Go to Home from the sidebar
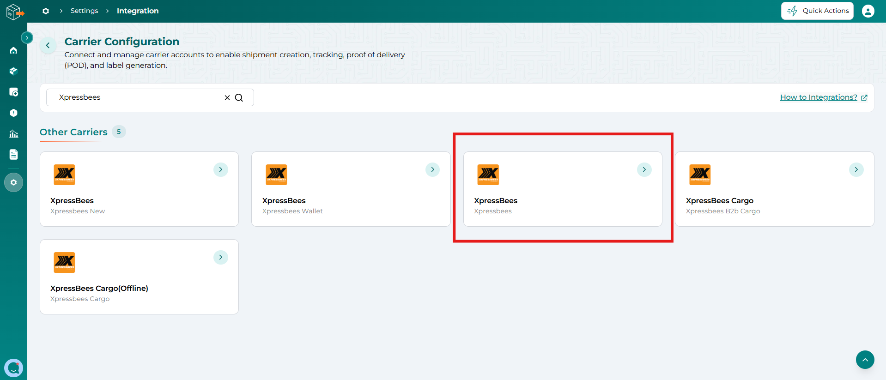 point(13,50)
